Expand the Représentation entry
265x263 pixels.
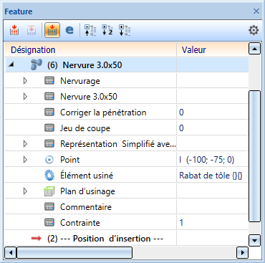pos(25,144)
